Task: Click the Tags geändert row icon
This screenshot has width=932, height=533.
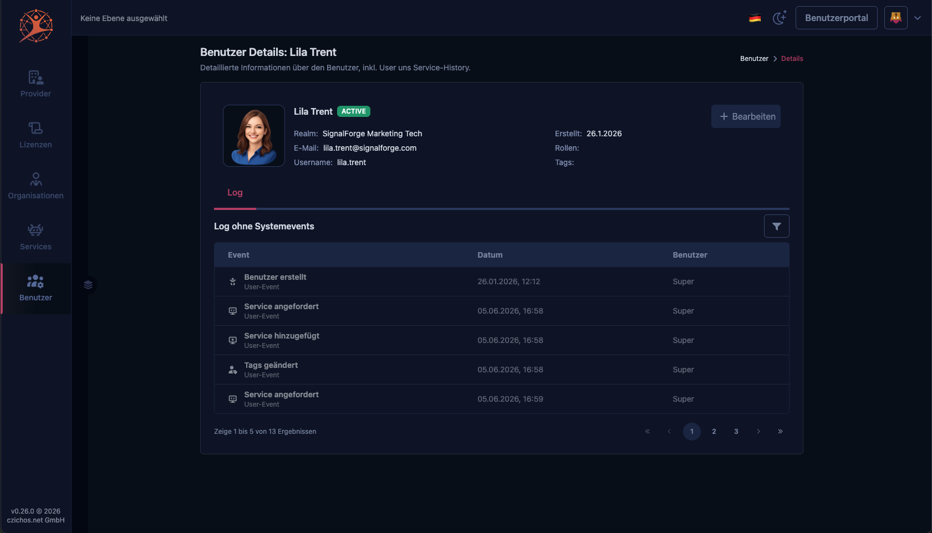Action: (x=233, y=370)
